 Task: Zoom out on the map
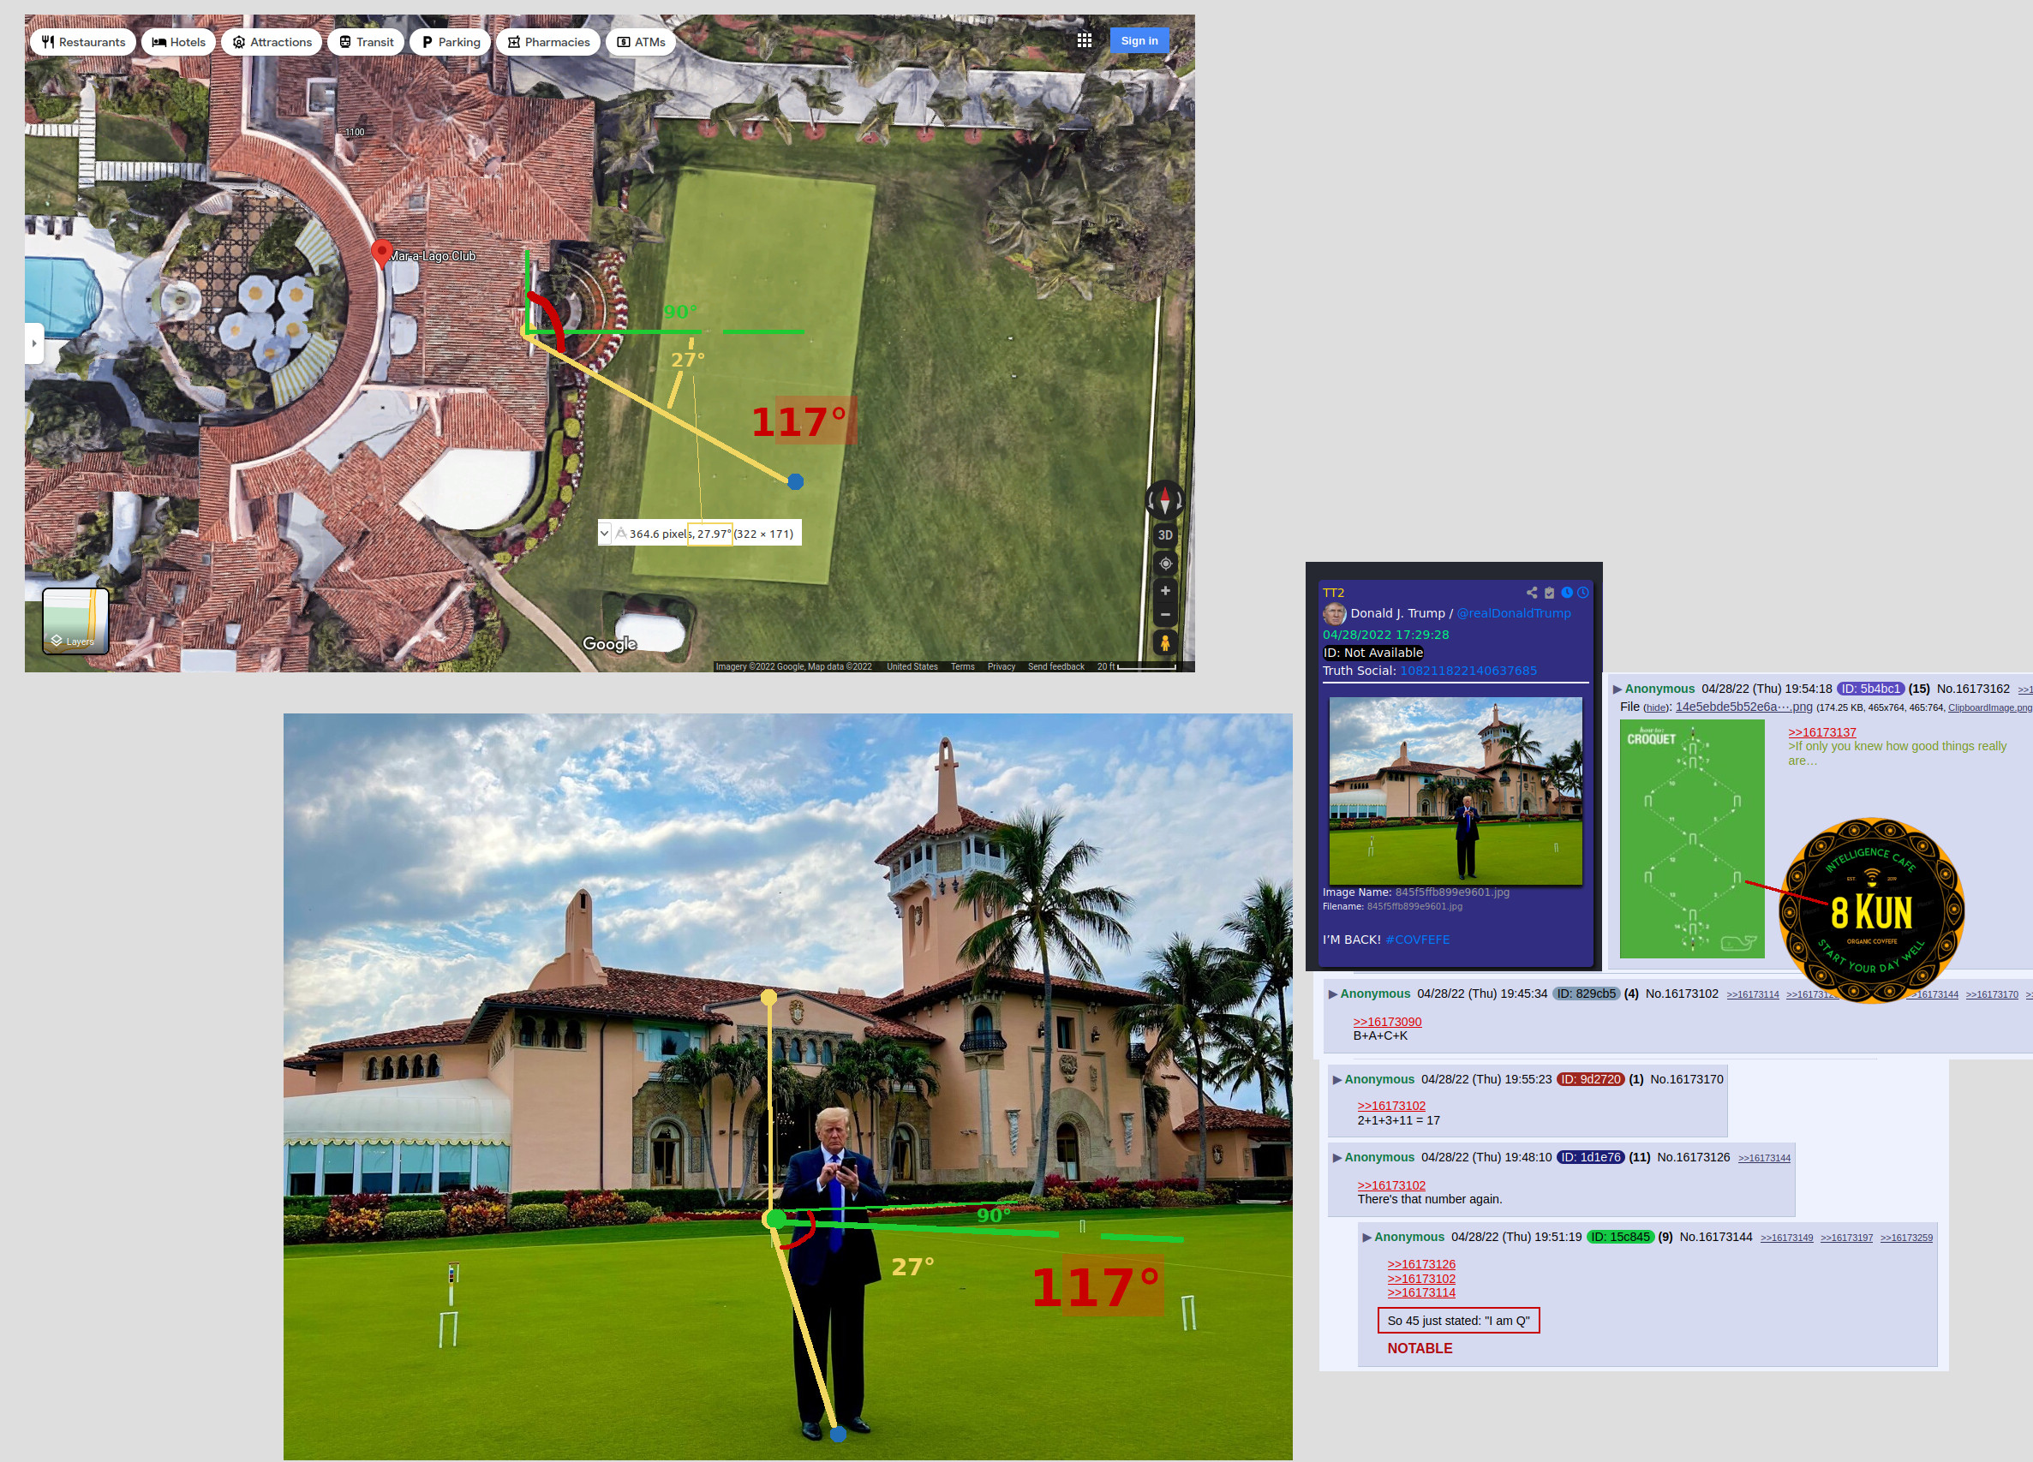point(1164,615)
